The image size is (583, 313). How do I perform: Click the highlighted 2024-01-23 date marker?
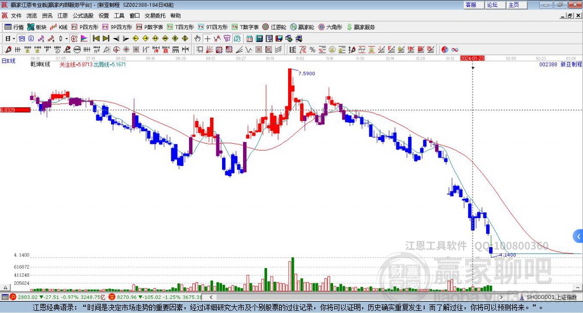tap(472, 58)
